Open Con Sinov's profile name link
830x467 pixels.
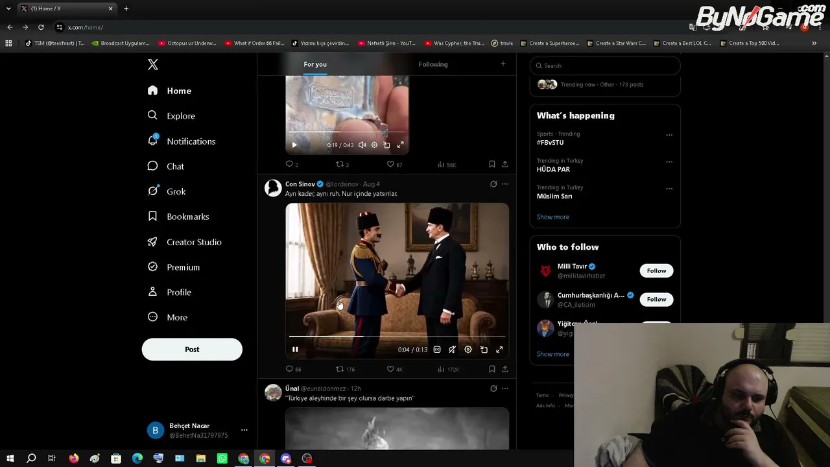(x=300, y=184)
